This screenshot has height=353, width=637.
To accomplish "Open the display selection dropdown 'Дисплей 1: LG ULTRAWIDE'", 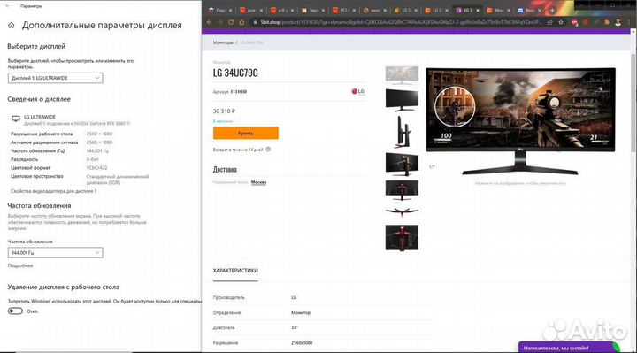I will click(x=55, y=78).
